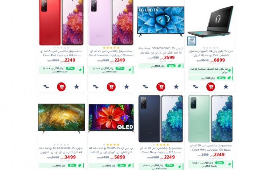Open the Samsung Galaxy S20 FE Cloud Navy title
The image size is (272, 170).
[161, 150]
